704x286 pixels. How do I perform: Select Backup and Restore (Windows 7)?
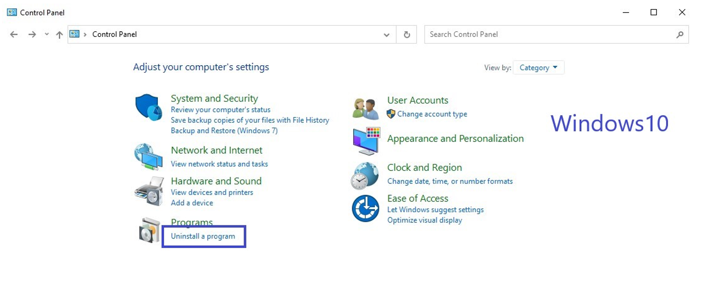(224, 130)
